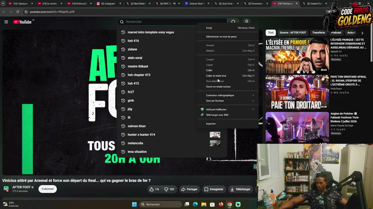
Task: Open site information icon beside the URL
Action: (x=26, y=12)
